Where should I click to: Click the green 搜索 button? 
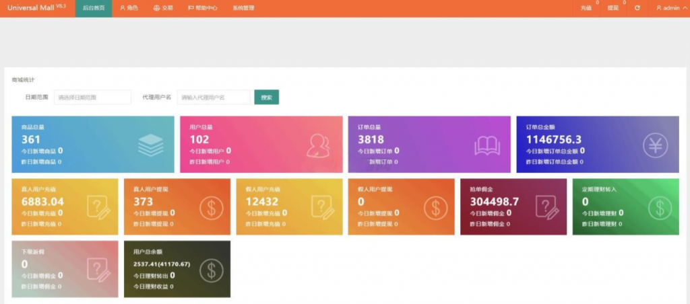267,97
